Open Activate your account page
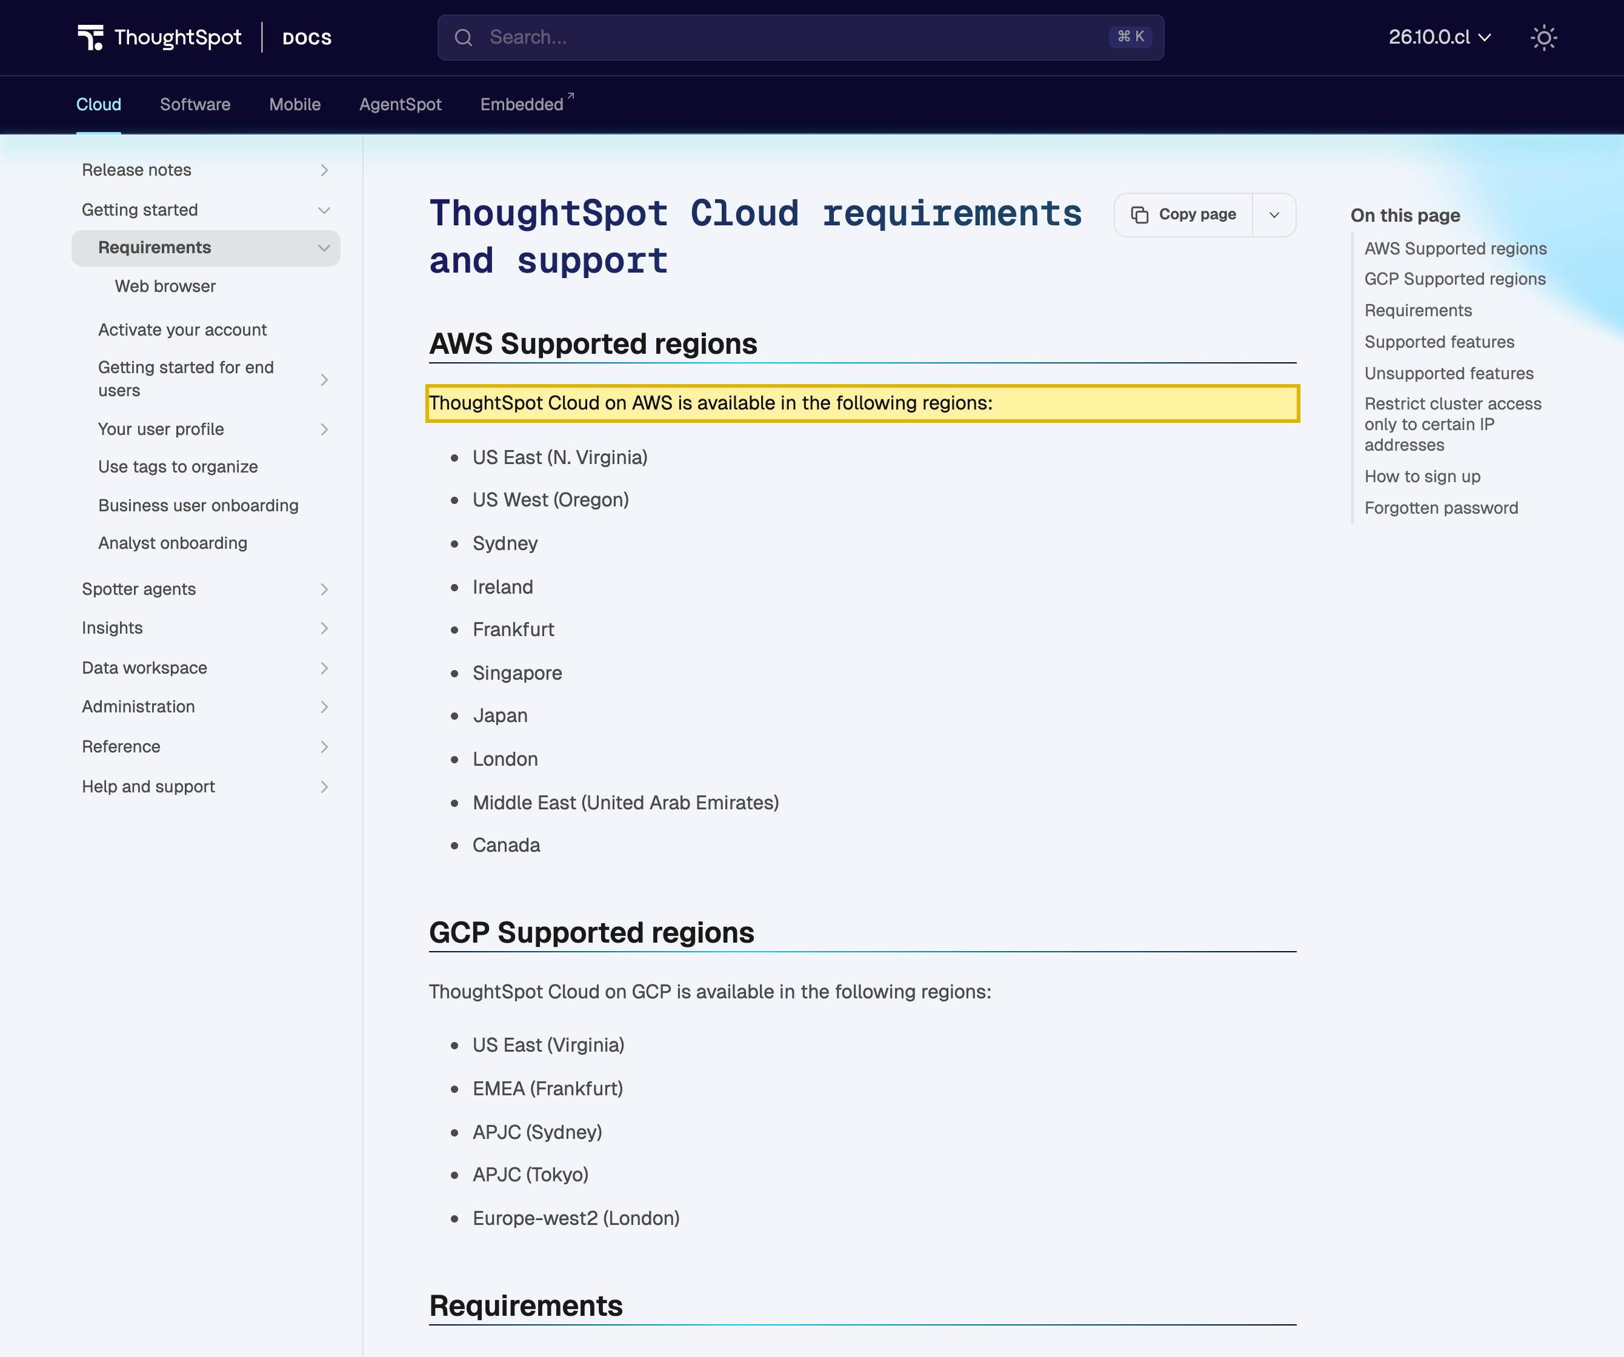 182,330
